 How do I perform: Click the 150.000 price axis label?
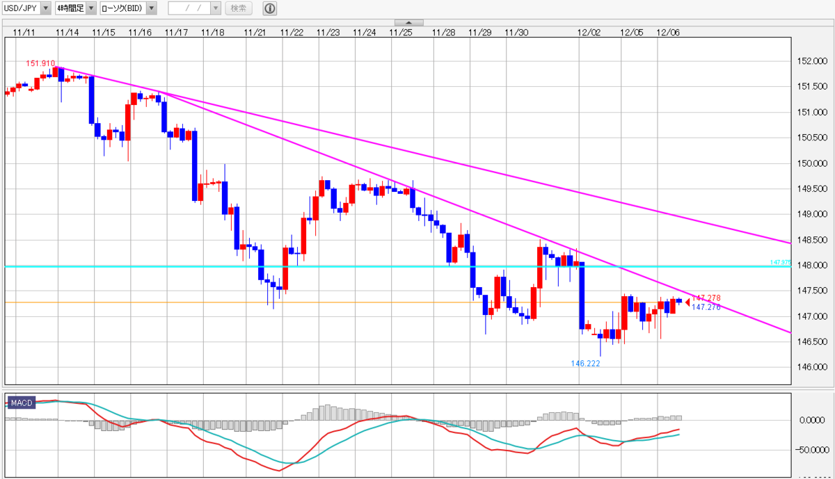point(811,163)
